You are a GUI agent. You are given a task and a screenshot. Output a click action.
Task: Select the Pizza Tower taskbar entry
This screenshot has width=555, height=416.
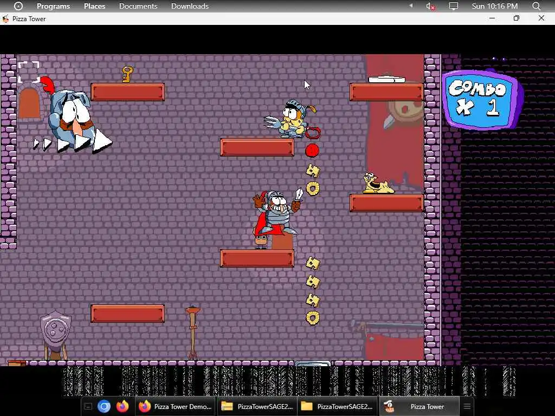tap(419, 406)
